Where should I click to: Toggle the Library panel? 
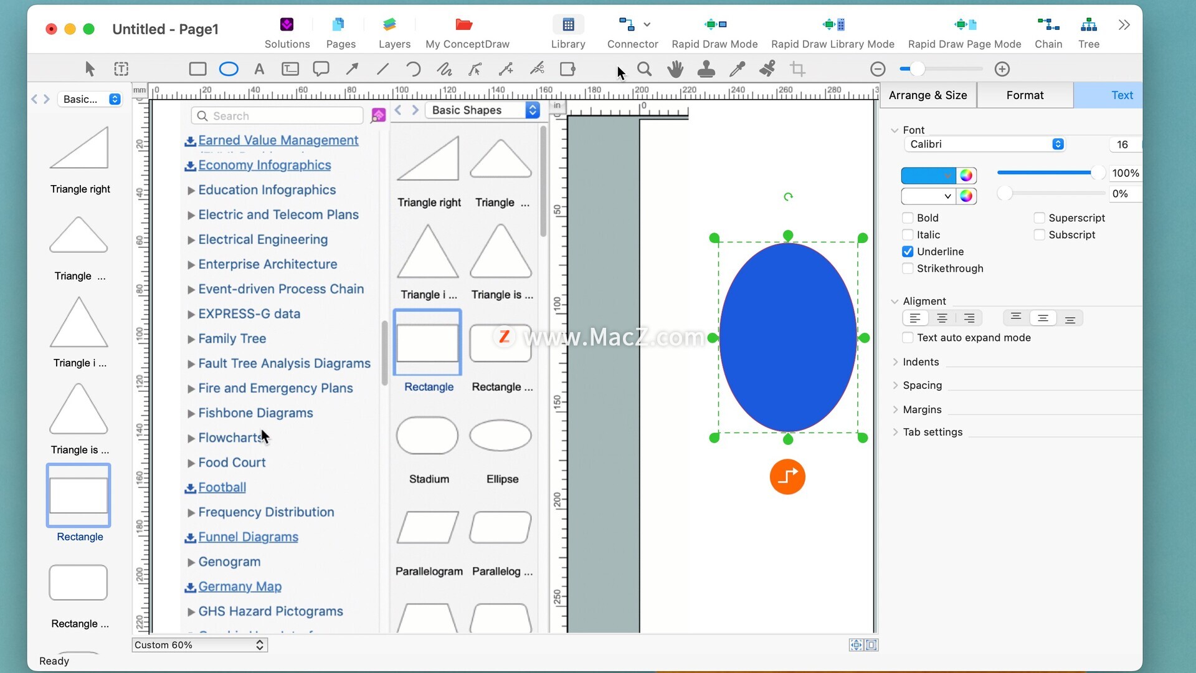point(568,32)
